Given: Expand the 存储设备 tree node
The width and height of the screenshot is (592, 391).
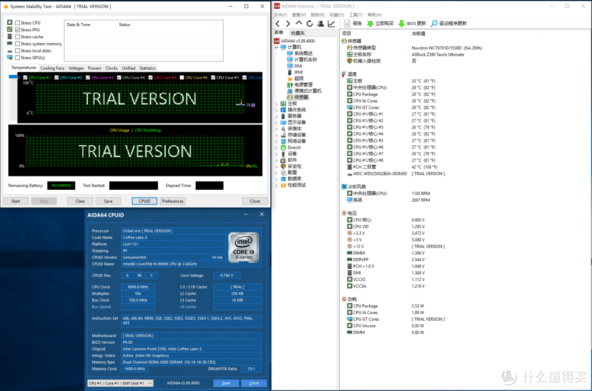Looking at the screenshot, I should pyautogui.click(x=277, y=135).
